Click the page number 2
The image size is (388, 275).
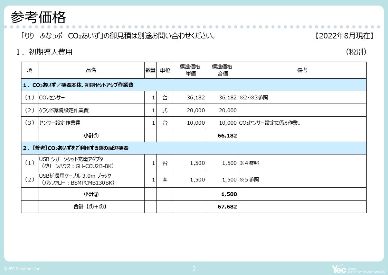pos(194,268)
